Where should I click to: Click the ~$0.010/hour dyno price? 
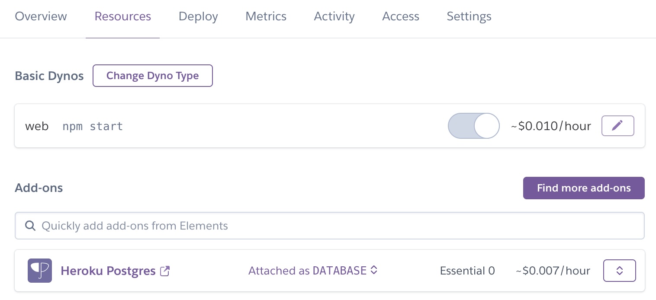point(551,126)
